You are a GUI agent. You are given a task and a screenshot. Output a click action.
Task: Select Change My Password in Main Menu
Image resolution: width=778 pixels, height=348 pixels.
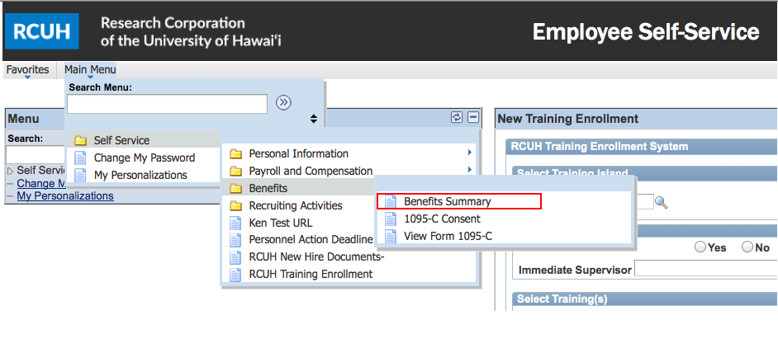(145, 158)
